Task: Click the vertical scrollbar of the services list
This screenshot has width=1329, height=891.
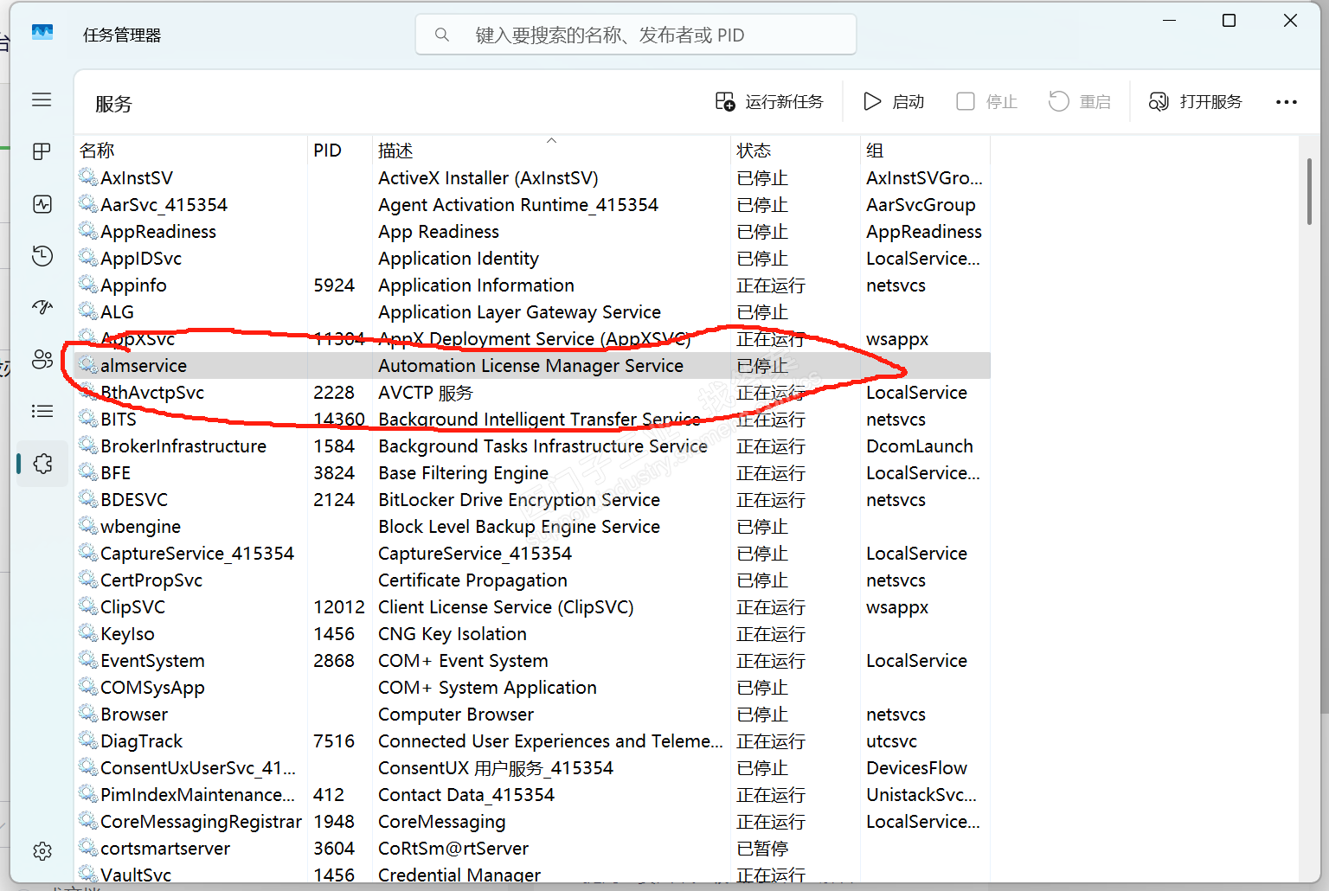Action: click(x=1310, y=192)
